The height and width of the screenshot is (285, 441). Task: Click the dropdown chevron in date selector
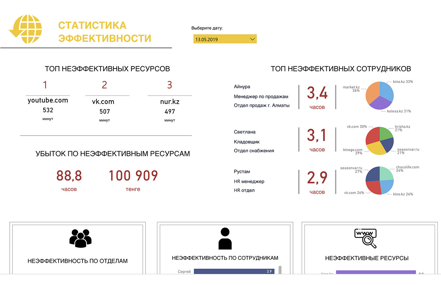[252, 39]
